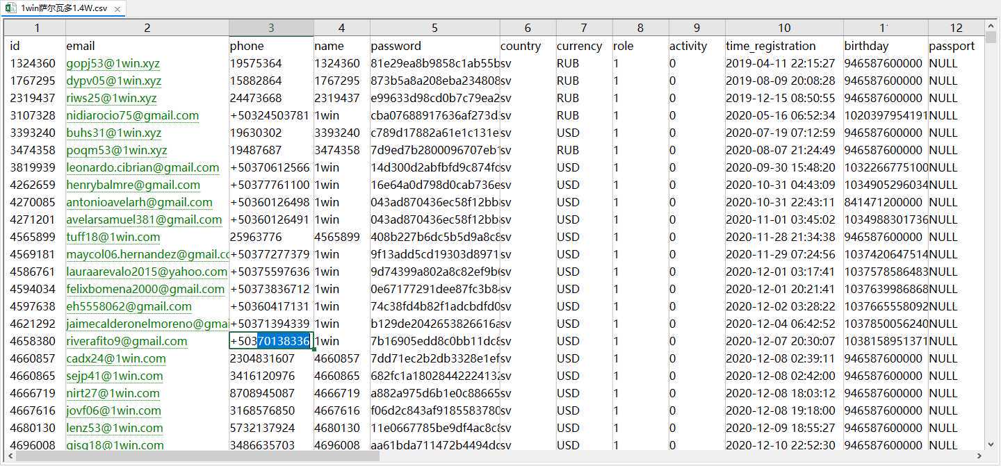
Task: Select email cell sejp41@1win.com
Action: (x=147, y=376)
